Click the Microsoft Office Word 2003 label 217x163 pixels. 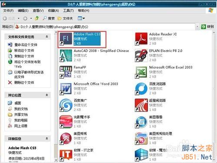(96, 84)
